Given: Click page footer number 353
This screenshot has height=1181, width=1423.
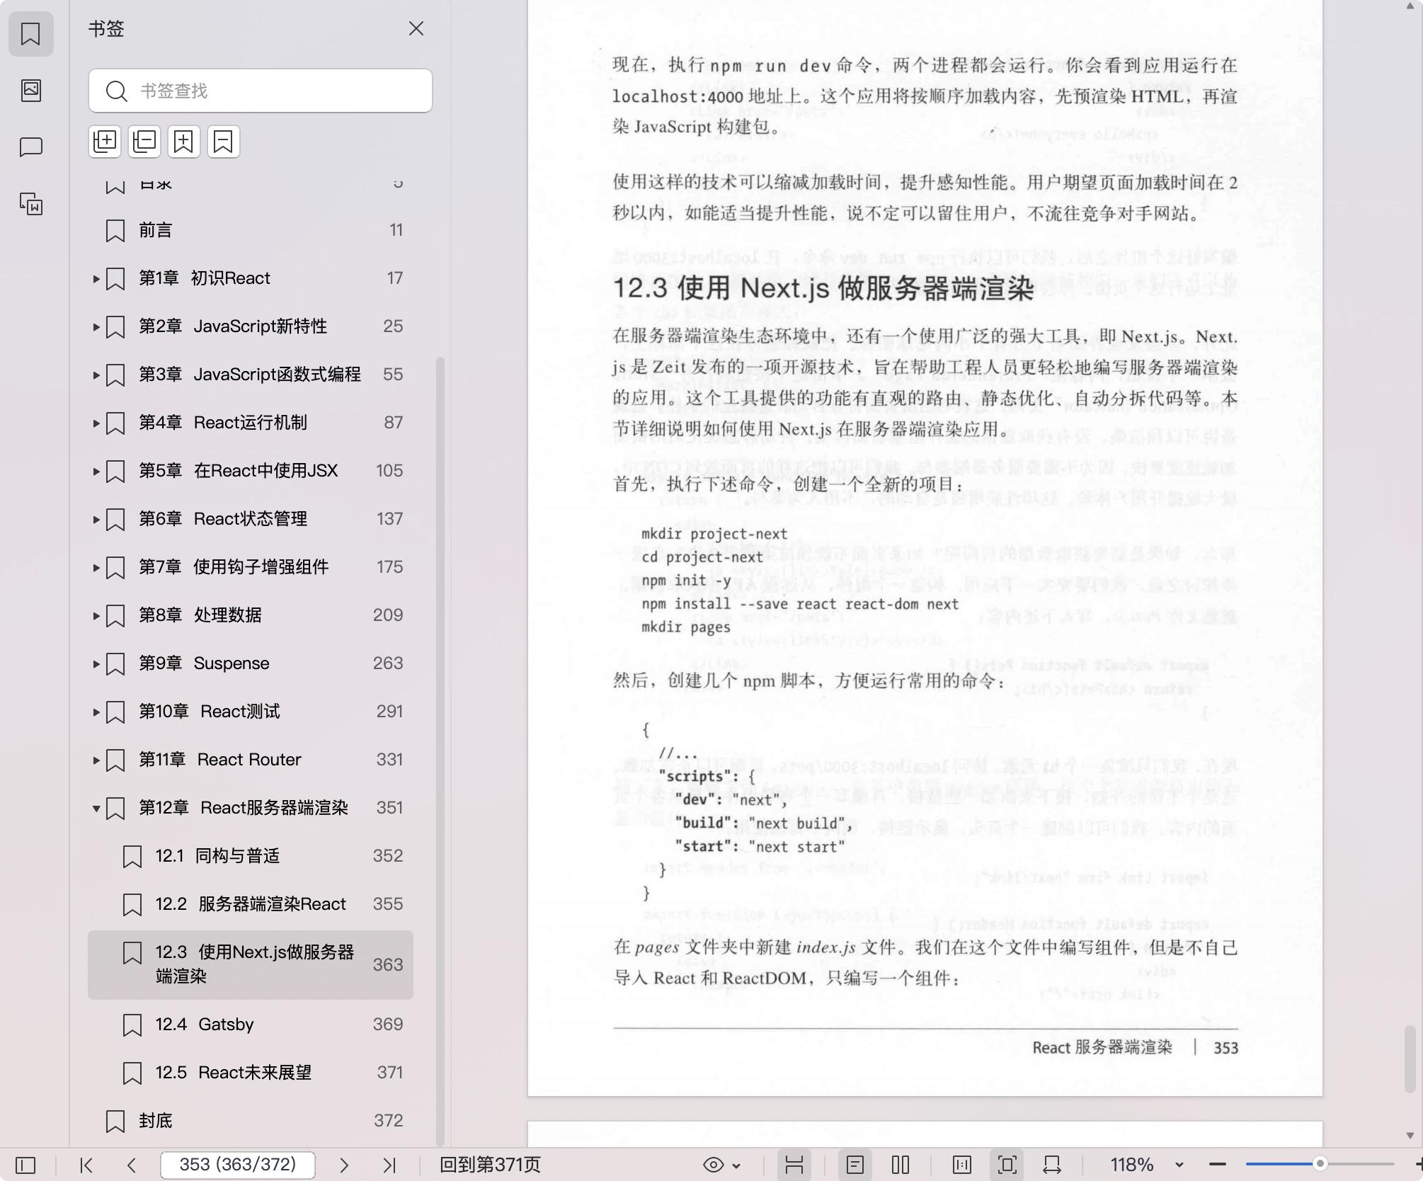Looking at the screenshot, I should tap(1225, 1048).
